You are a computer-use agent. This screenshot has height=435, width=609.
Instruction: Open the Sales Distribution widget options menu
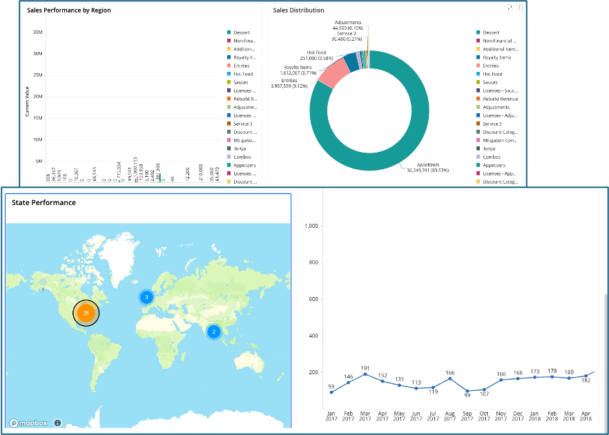519,8
